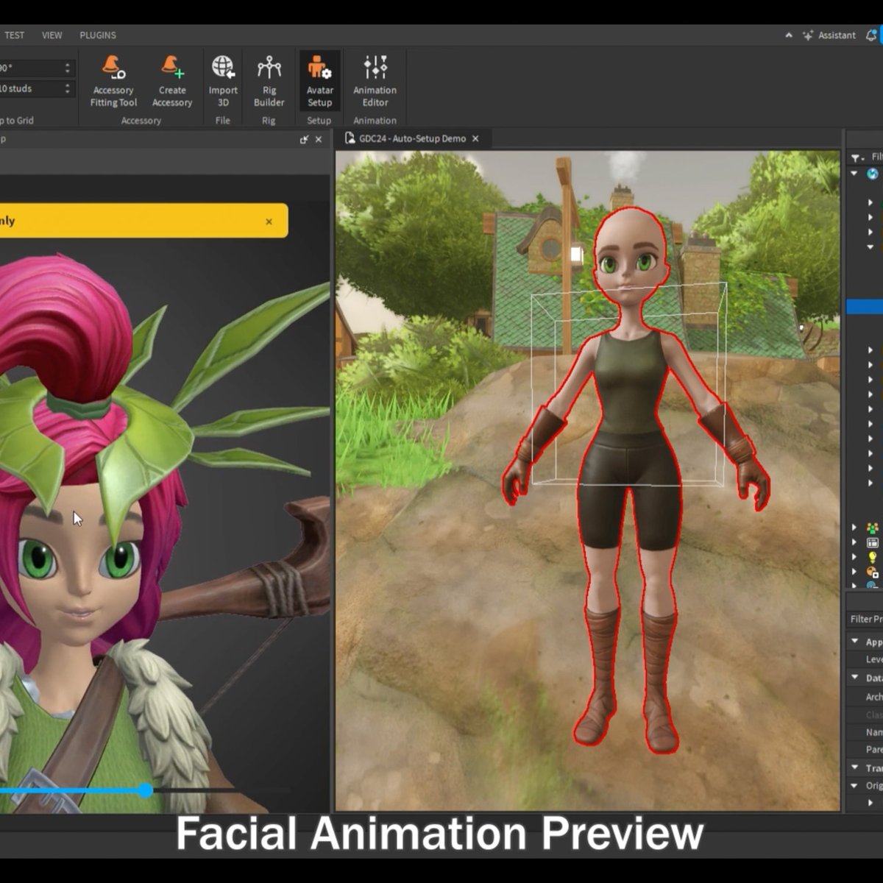This screenshot has height=883, width=883.
Task: Collapse the Workspace globe tree node
Action: 854,174
